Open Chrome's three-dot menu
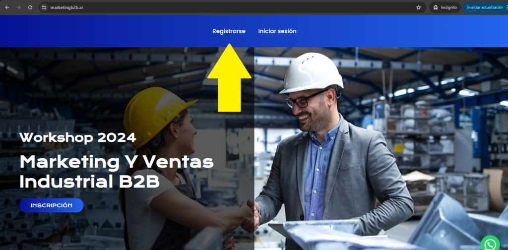The width and height of the screenshot is (508, 250). (507, 7)
